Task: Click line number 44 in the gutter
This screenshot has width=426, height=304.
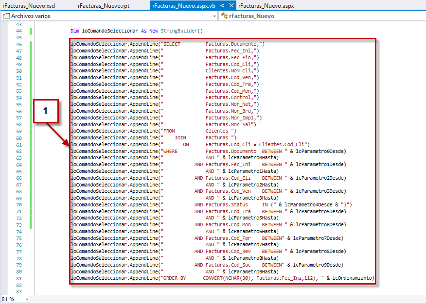Action: [x=19, y=31]
